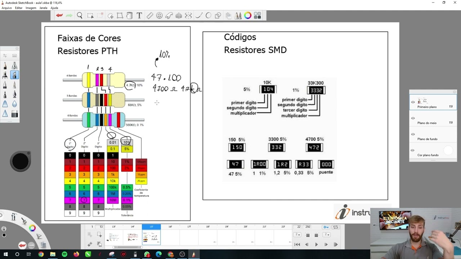Viewport: 461px width, 259px height.
Task: Toggle the Symmetry tool
Action: click(x=188, y=15)
